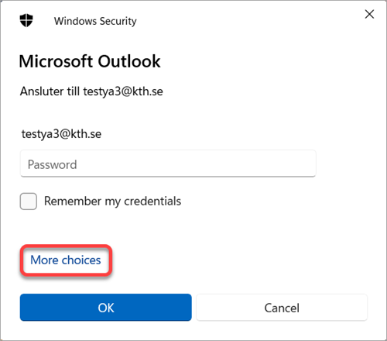Place cursor in the Password box
The width and height of the screenshot is (387, 341).
pos(168,164)
